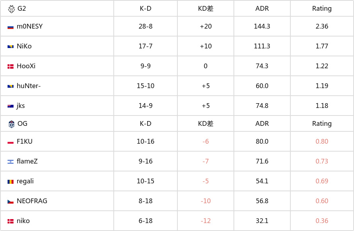This screenshot has width=354, height=231.
Task: Click the Polish flag beside F1KU
Action: pyautogui.click(x=11, y=142)
